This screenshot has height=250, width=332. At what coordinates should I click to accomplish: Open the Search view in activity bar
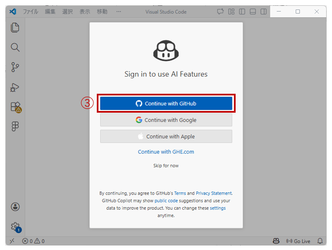point(15,47)
